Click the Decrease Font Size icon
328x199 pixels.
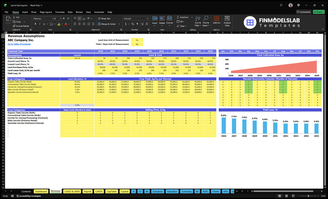coord(68,19)
